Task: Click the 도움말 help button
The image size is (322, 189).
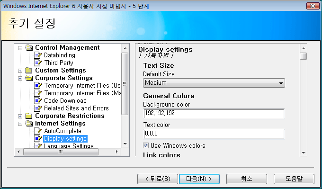Action: 294,179
